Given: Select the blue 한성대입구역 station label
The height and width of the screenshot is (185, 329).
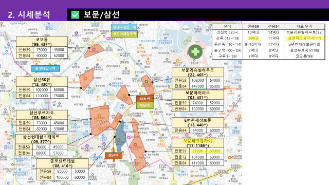Looking at the screenshot, I should pos(45,68).
